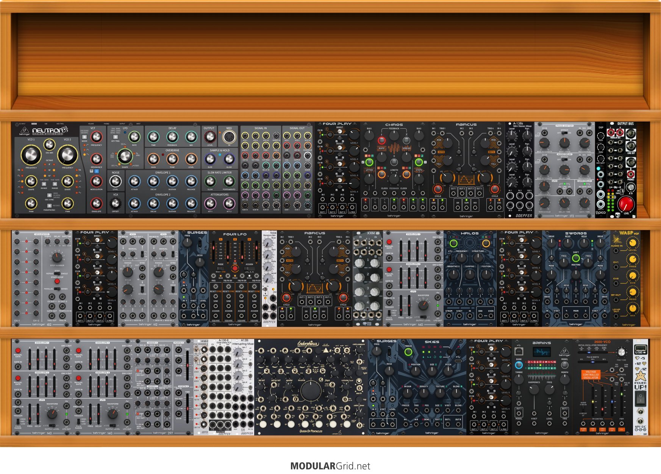Click the green Freeze button on Skies
This screenshot has width=661, height=474.
408,352
